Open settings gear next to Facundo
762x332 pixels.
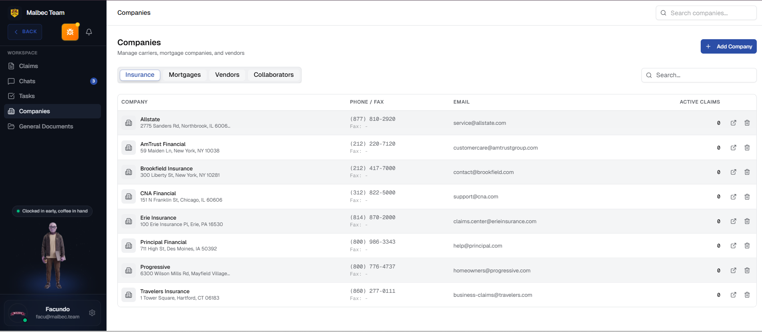tap(92, 313)
